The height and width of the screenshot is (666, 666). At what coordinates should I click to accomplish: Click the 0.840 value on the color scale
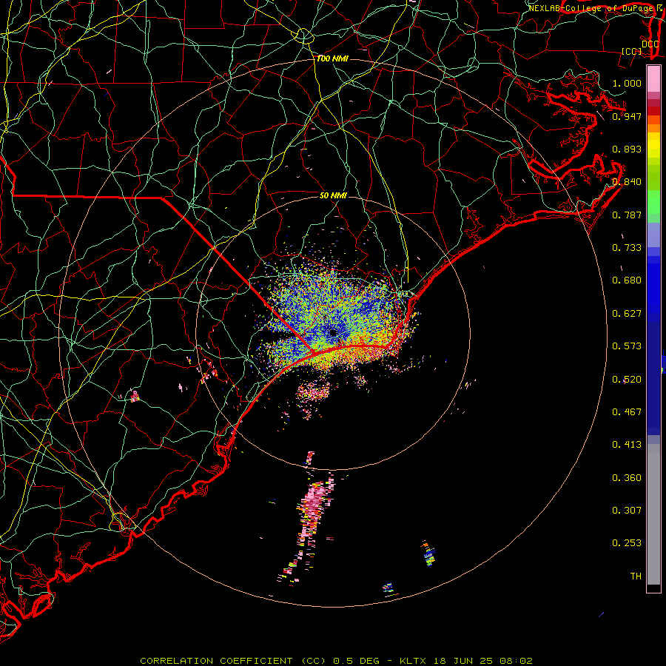pos(627,182)
